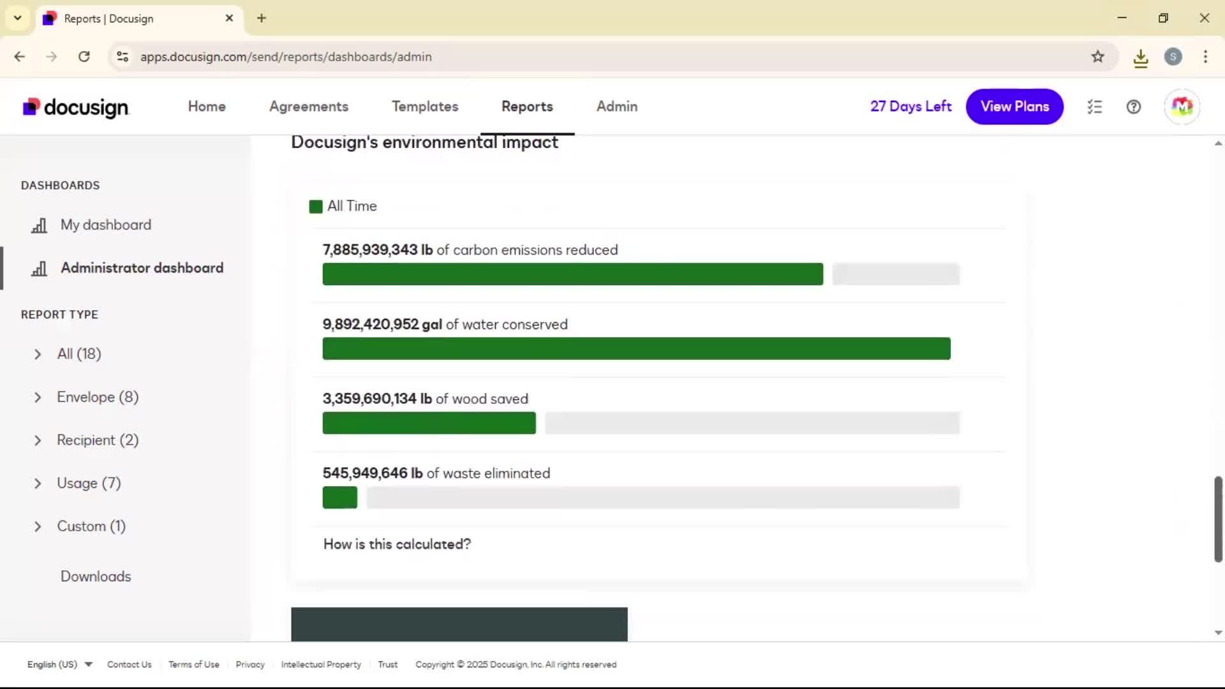
Task: Open How is this calculated?
Action: point(397,544)
